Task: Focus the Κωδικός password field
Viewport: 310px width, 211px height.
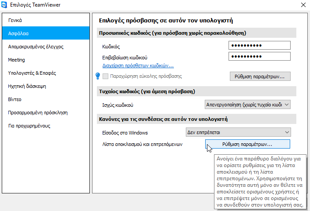Action: [259, 45]
